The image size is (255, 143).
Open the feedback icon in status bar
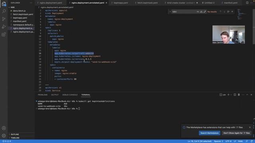point(247,141)
